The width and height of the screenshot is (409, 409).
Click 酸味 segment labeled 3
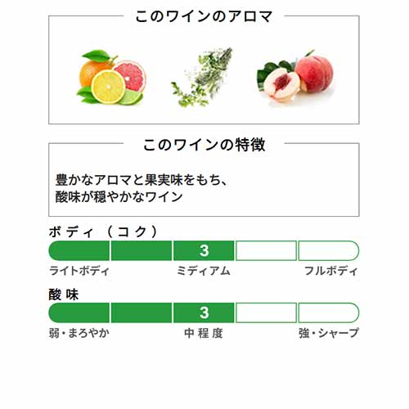[204, 312]
